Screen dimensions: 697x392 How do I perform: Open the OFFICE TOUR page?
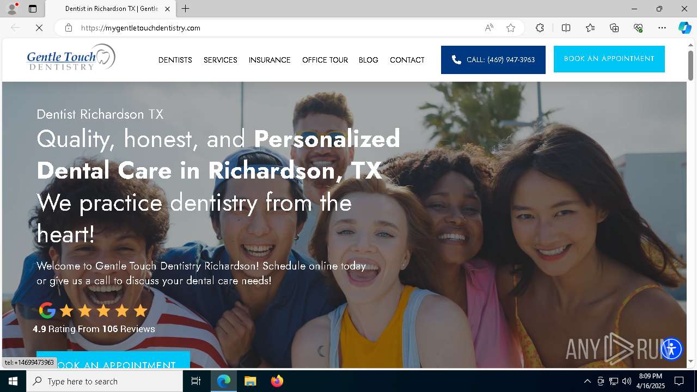325,60
